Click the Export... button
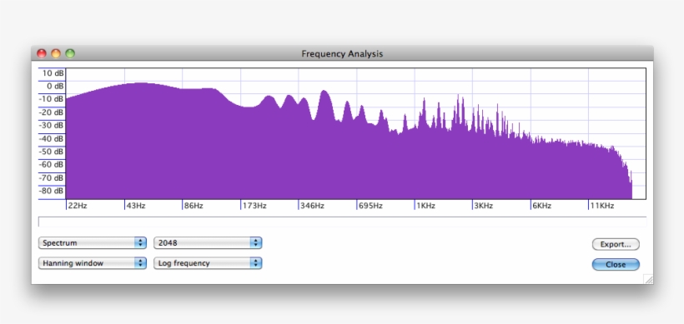The image size is (684, 324). click(x=616, y=244)
